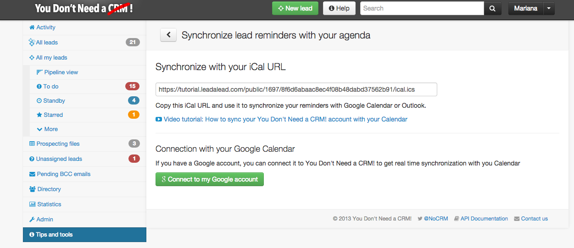
Task: Click the blue Standby count badge
Action: coord(134,100)
